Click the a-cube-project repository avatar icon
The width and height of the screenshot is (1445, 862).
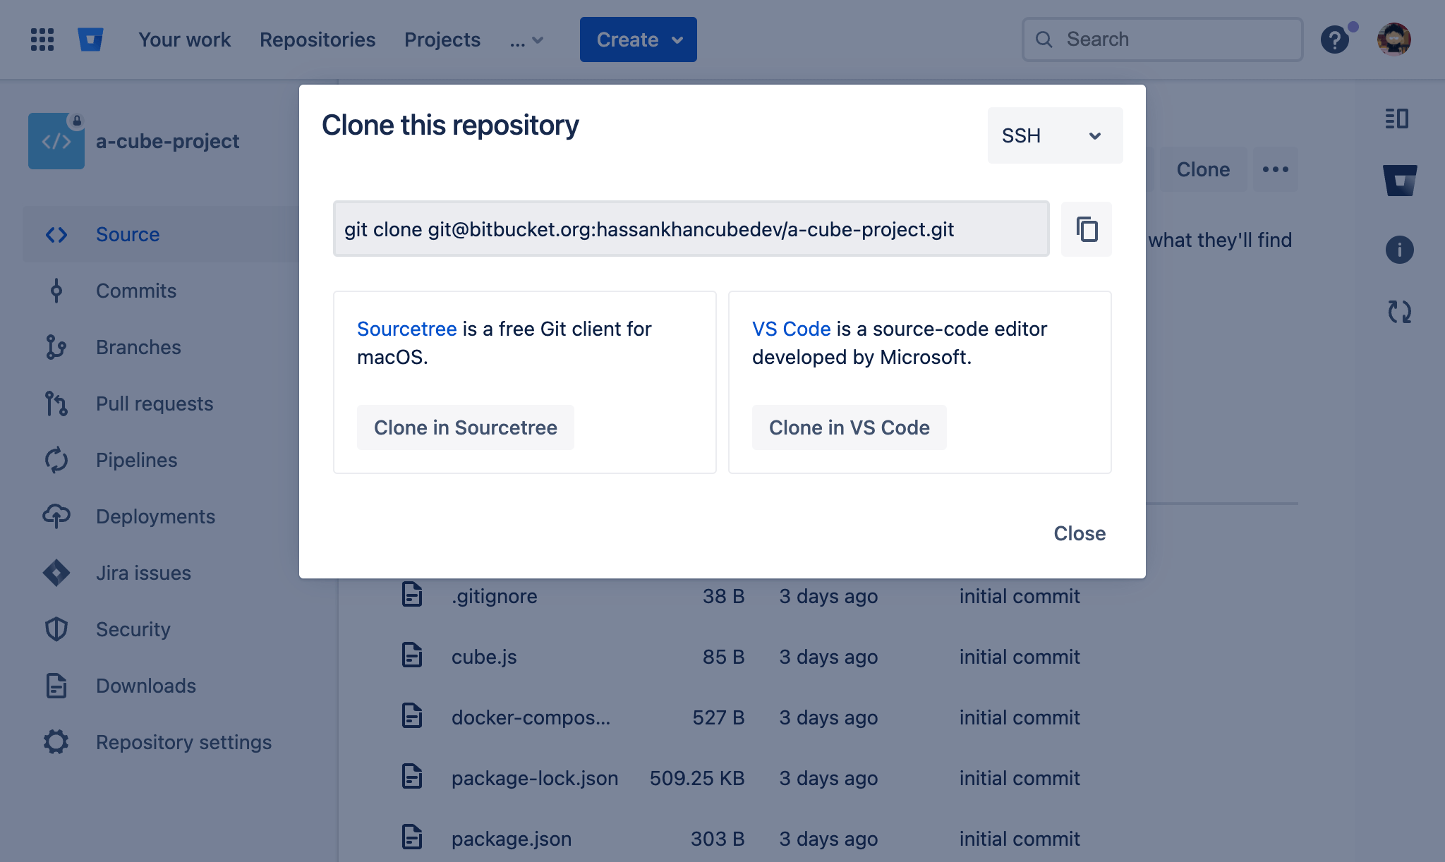(56, 141)
